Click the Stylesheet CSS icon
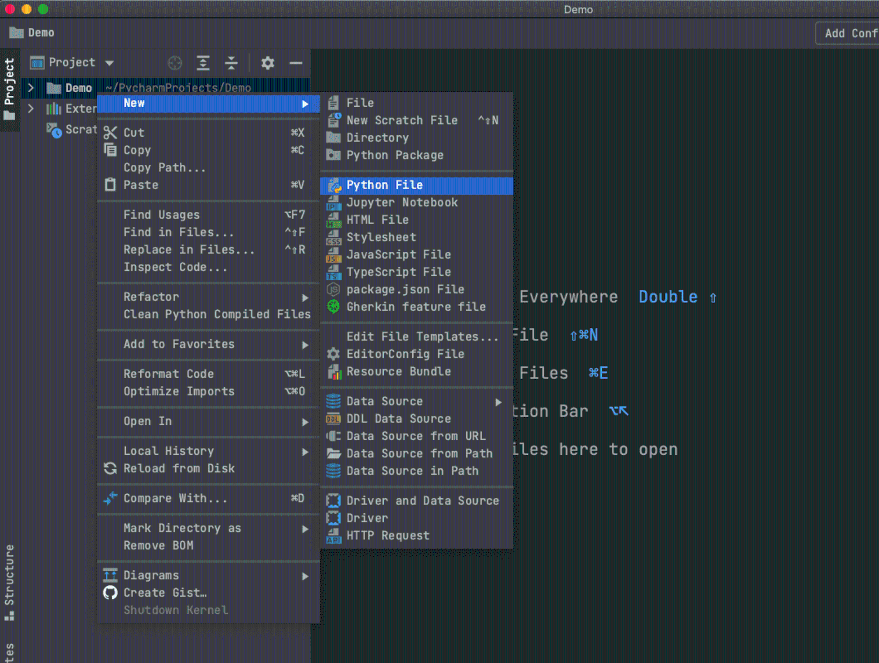Viewport: 879px width, 663px height. click(x=334, y=237)
